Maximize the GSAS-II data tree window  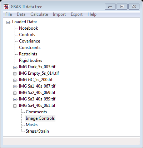[x=122, y=6]
